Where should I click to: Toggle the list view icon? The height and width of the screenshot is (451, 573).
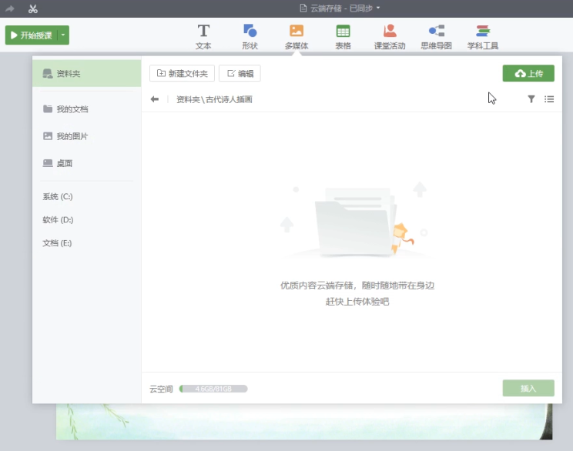(x=549, y=99)
